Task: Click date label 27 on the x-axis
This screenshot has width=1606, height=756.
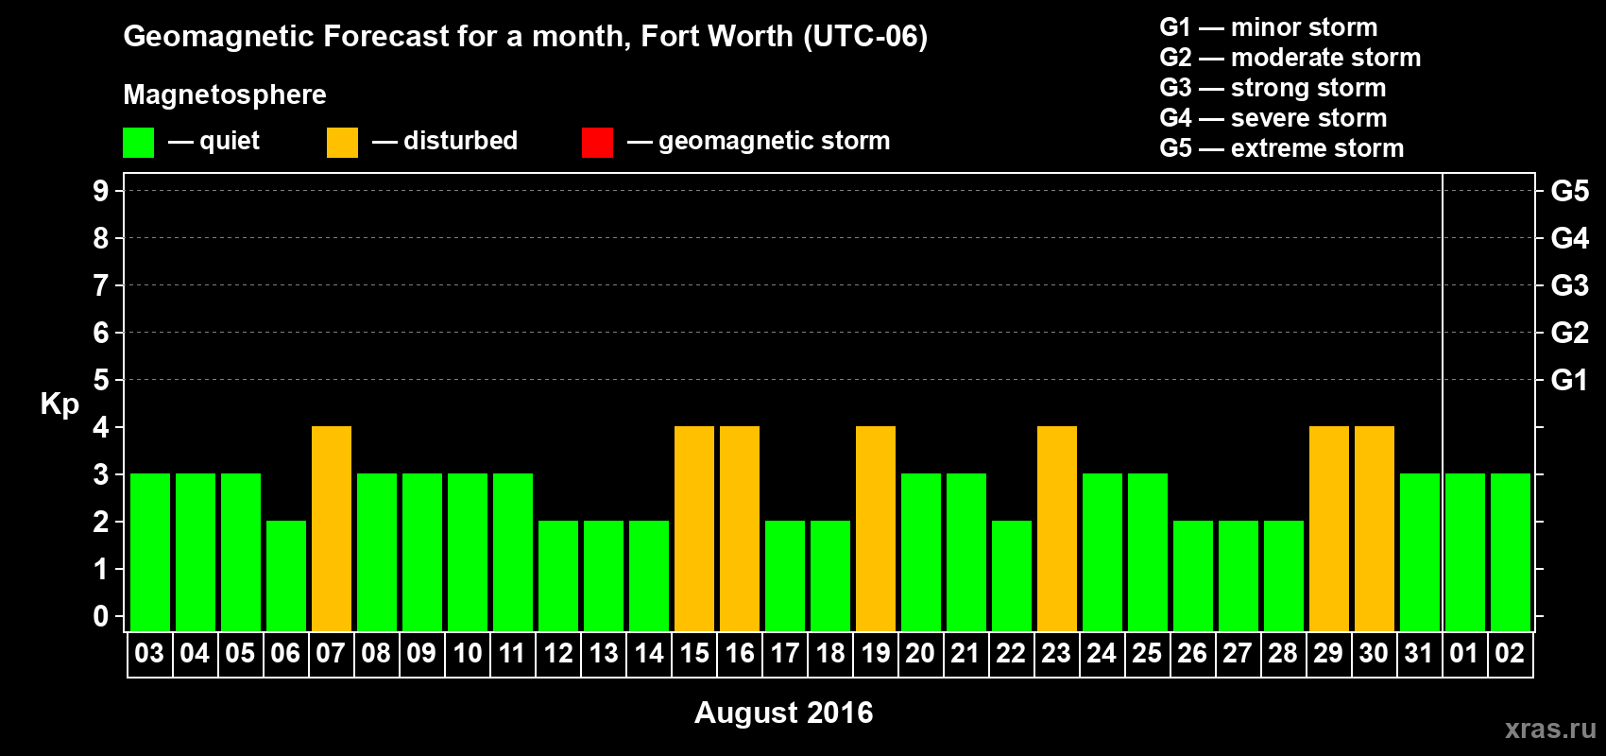Action: pyautogui.click(x=1238, y=654)
